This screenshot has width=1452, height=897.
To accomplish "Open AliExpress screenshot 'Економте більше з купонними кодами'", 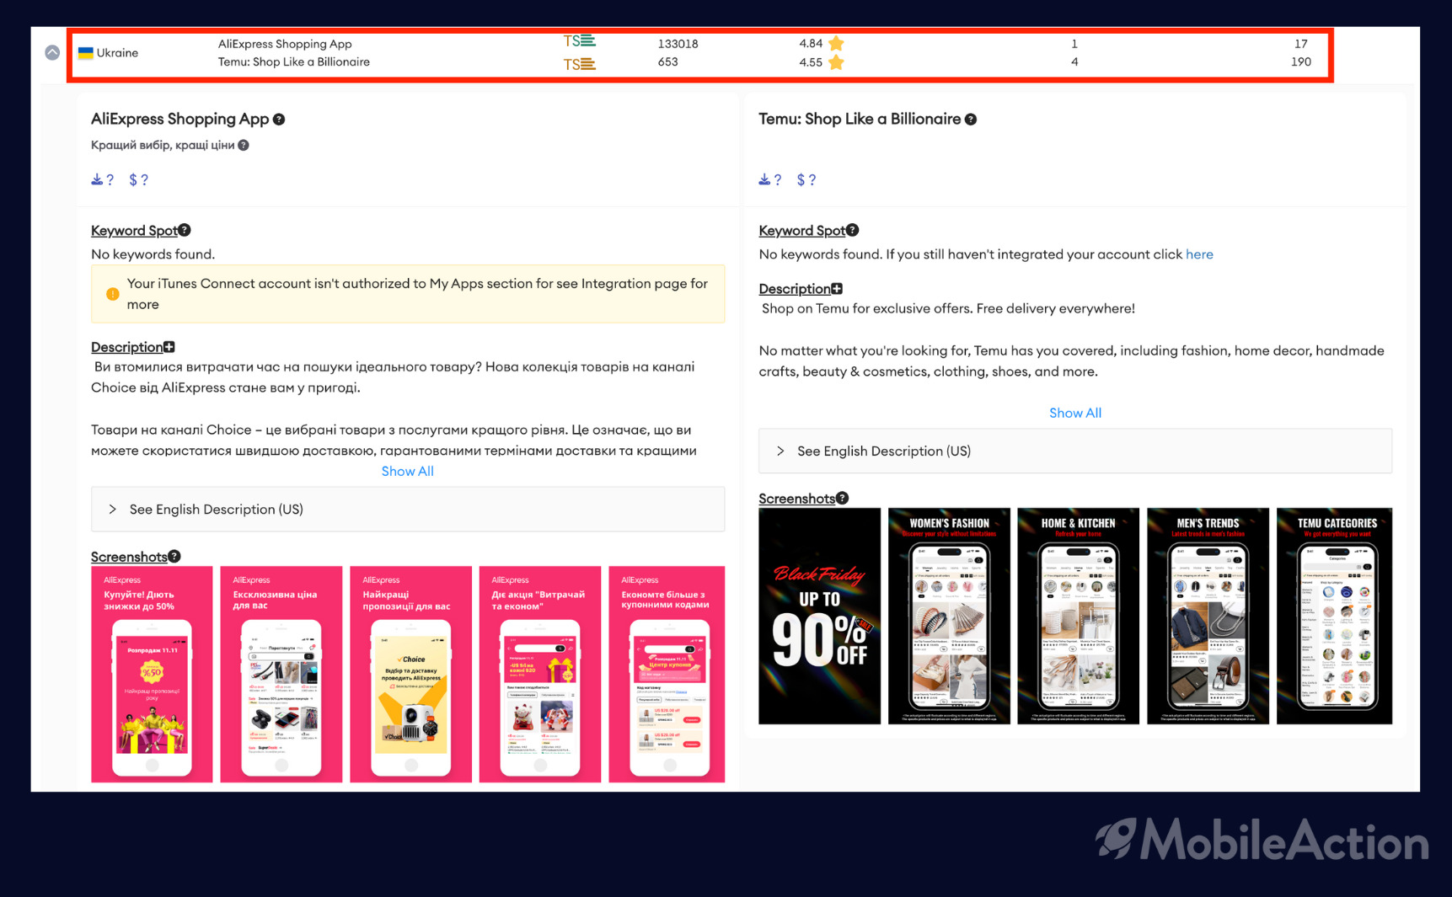I will point(667,674).
